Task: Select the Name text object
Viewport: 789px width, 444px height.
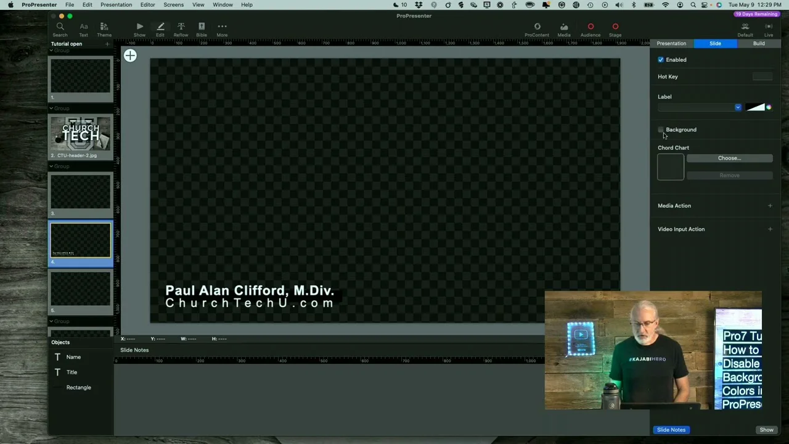Action: point(73,357)
